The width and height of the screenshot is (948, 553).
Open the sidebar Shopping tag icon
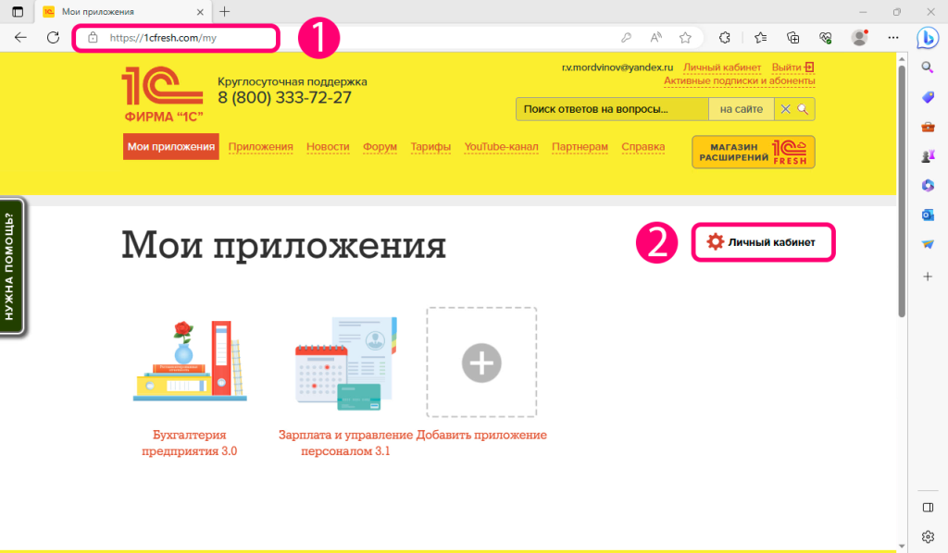click(928, 96)
